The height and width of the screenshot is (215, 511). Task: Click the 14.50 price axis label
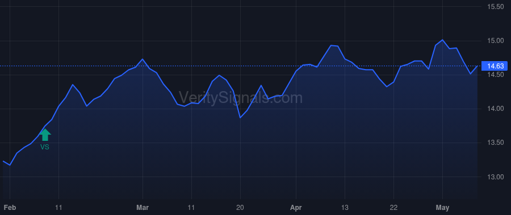point(495,75)
